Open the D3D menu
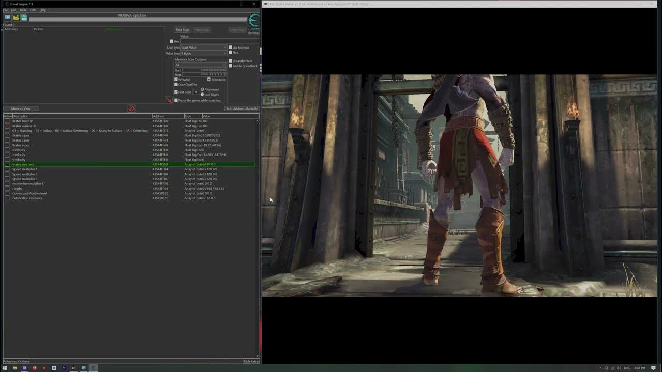The height and width of the screenshot is (372, 662). (33, 10)
